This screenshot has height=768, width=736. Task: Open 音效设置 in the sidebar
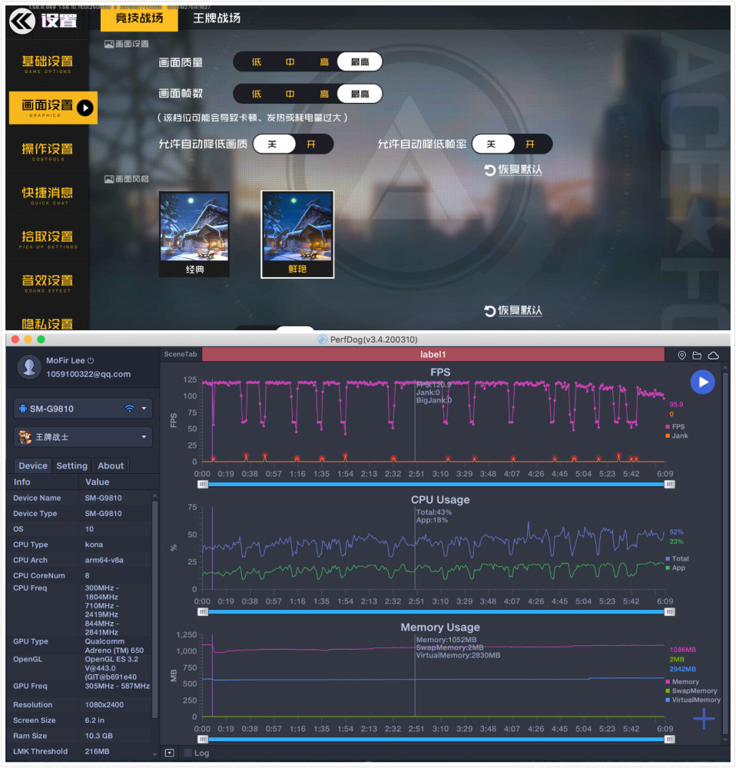click(x=48, y=283)
